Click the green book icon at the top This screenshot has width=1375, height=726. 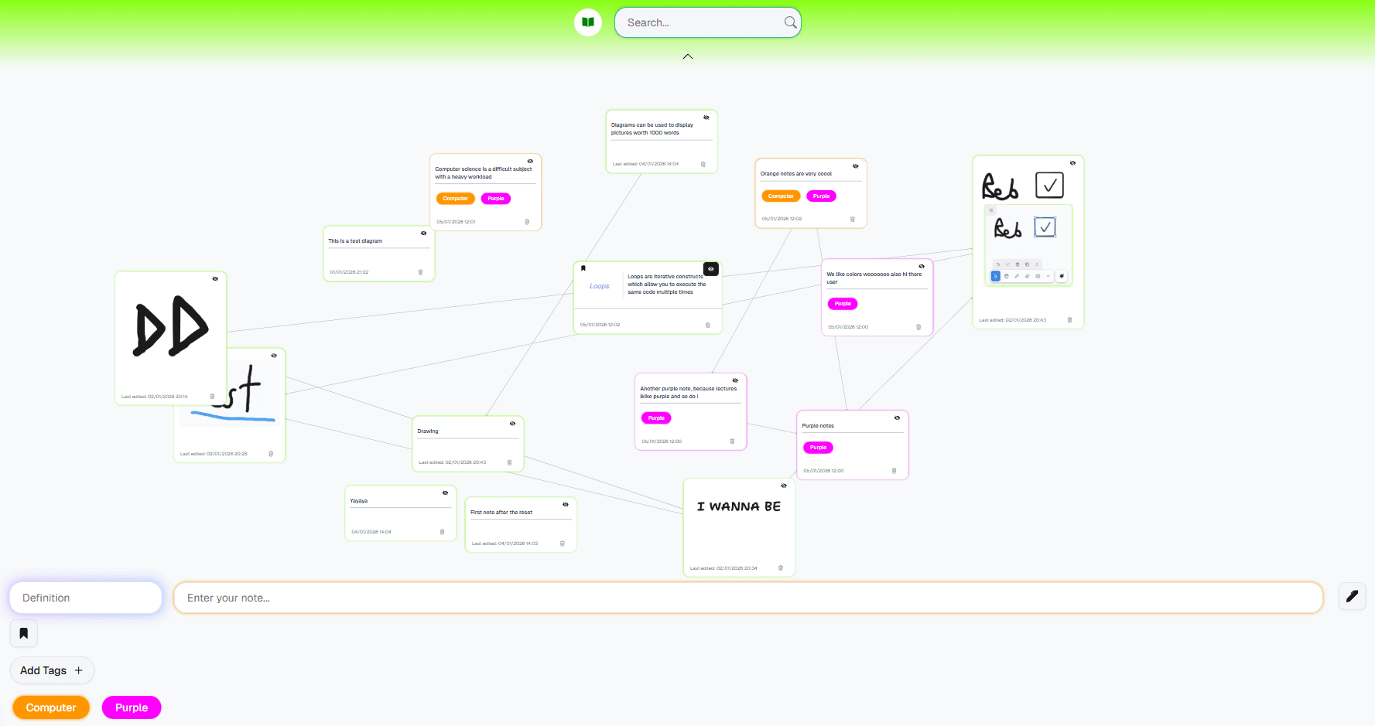pyautogui.click(x=588, y=22)
